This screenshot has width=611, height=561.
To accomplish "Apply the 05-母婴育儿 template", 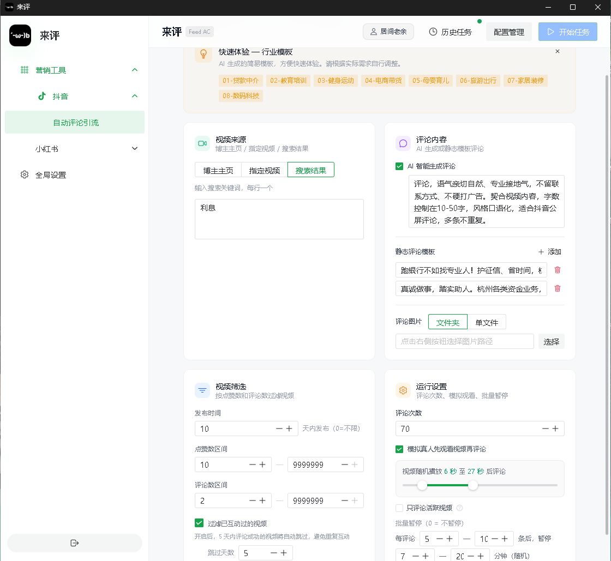I will (x=430, y=80).
